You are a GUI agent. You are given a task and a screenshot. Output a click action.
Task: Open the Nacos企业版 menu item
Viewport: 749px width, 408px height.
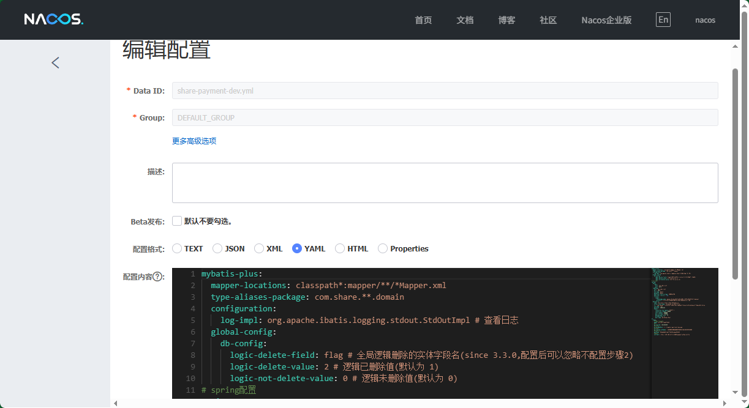pos(606,20)
